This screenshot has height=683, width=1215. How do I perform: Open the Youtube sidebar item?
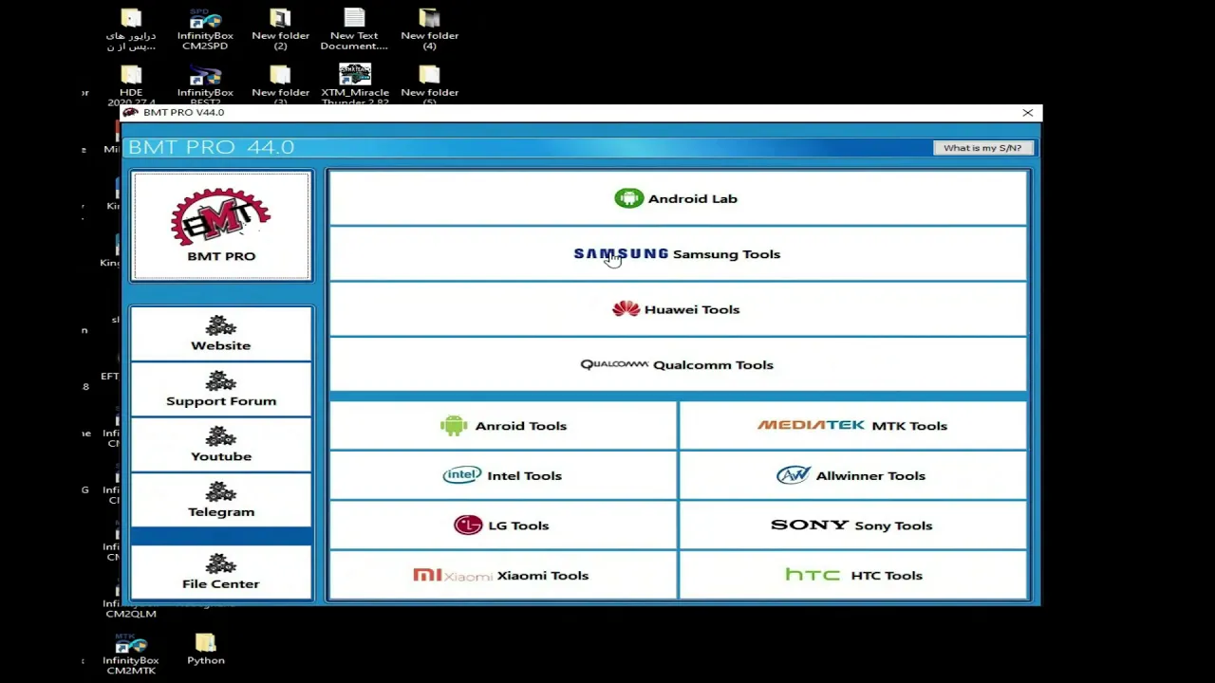tap(221, 445)
